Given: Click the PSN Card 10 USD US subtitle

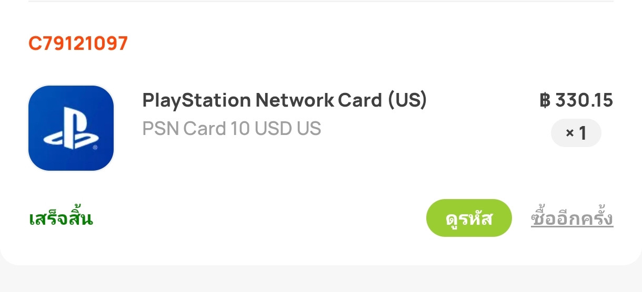Looking at the screenshot, I should (232, 129).
